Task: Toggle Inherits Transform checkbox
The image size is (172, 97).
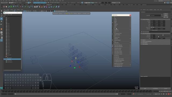Action: tap(151, 30)
